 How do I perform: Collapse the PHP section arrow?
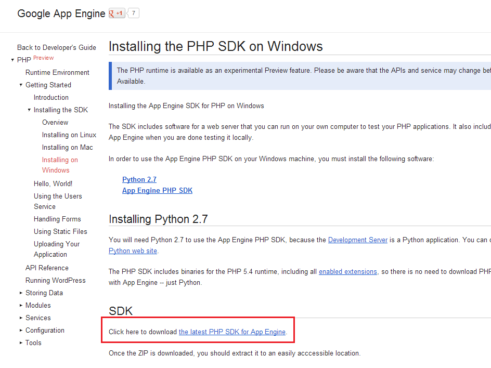pyautogui.click(x=12, y=60)
